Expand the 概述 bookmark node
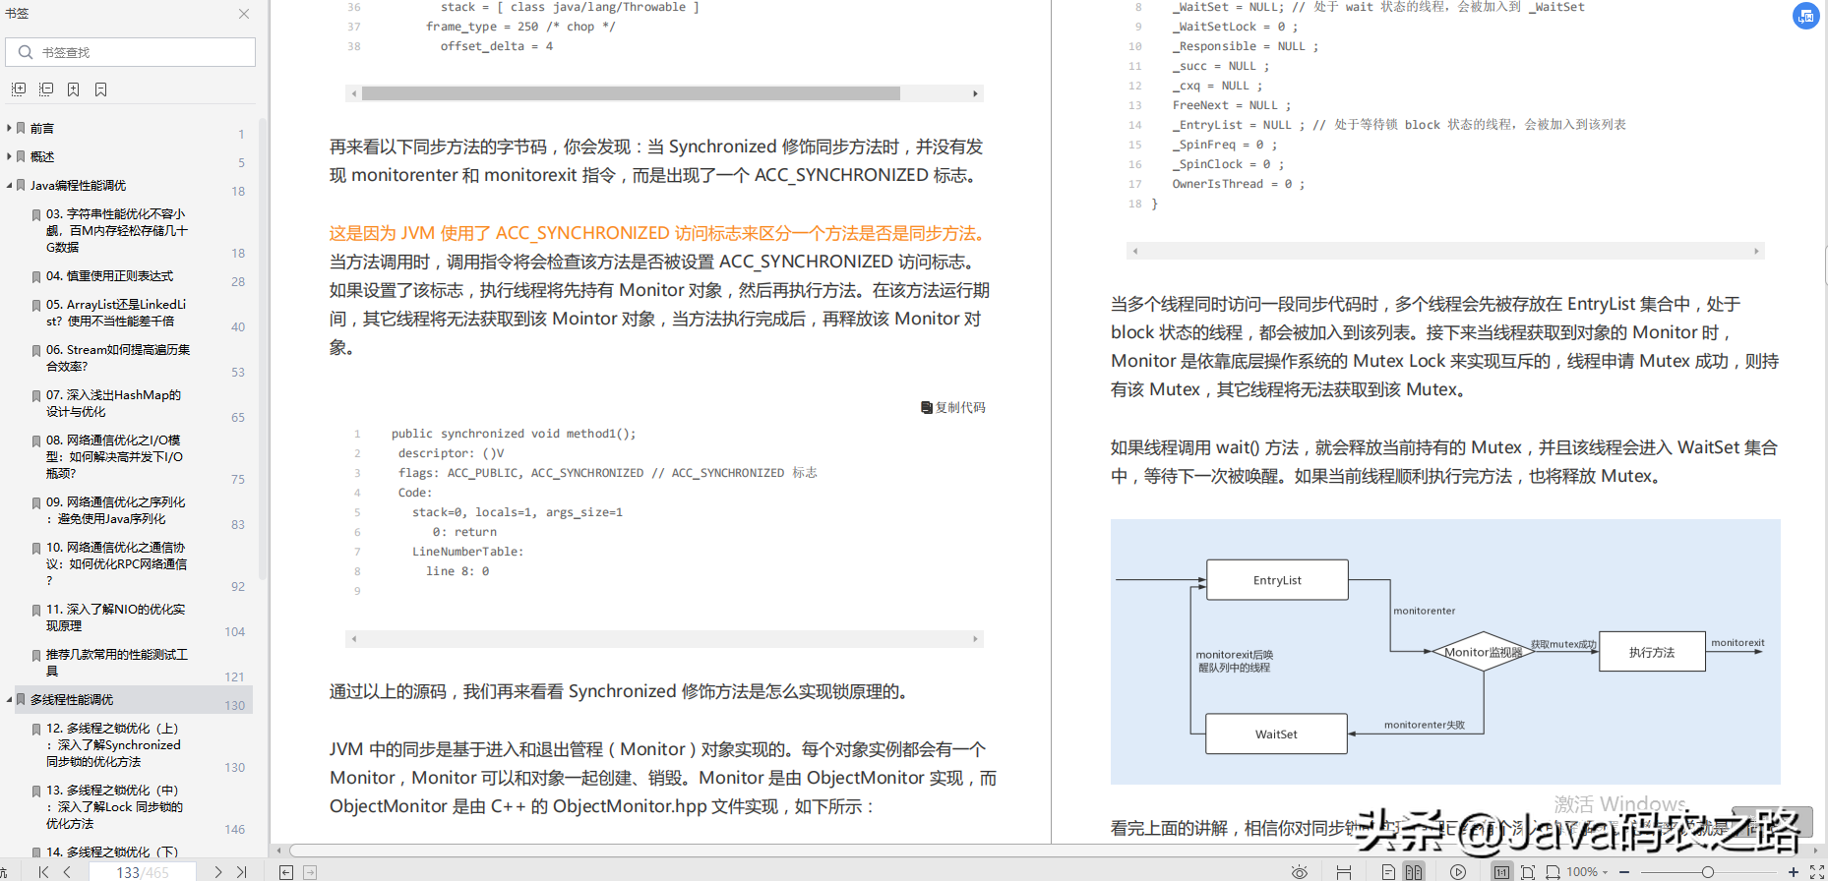1828x881 pixels. pyautogui.click(x=9, y=156)
